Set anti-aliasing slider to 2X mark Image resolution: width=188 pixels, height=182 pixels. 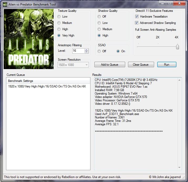[158, 47]
